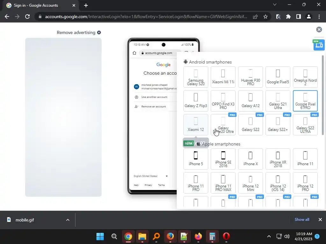Expand mobile.gif download options chevron
Viewport: 326px width, 244px height.
(x=68, y=220)
